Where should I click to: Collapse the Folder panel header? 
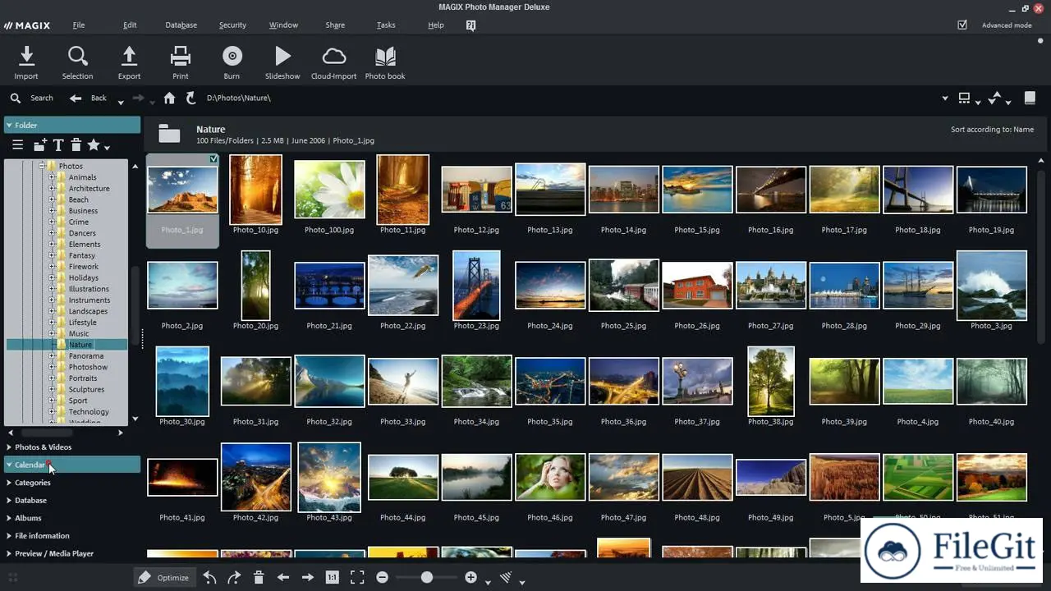(72, 125)
